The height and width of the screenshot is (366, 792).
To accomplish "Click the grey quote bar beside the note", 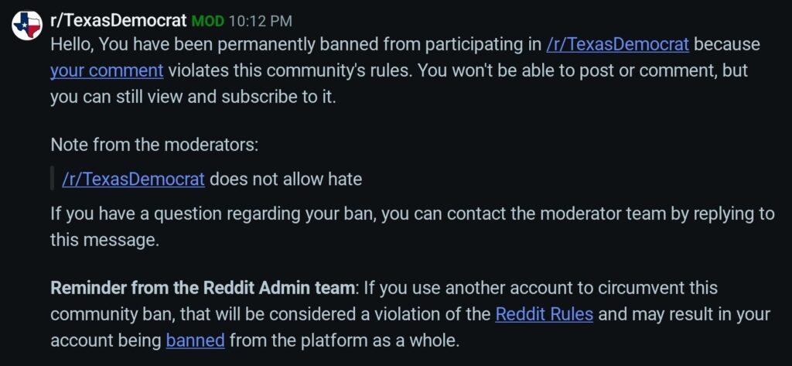I will coord(53,179).
